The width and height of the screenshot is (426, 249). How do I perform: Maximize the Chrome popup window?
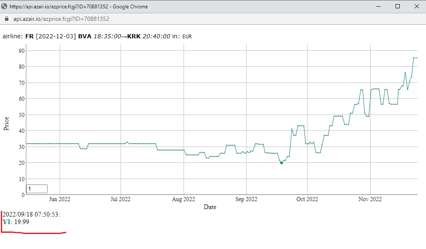tap(398, 6)
